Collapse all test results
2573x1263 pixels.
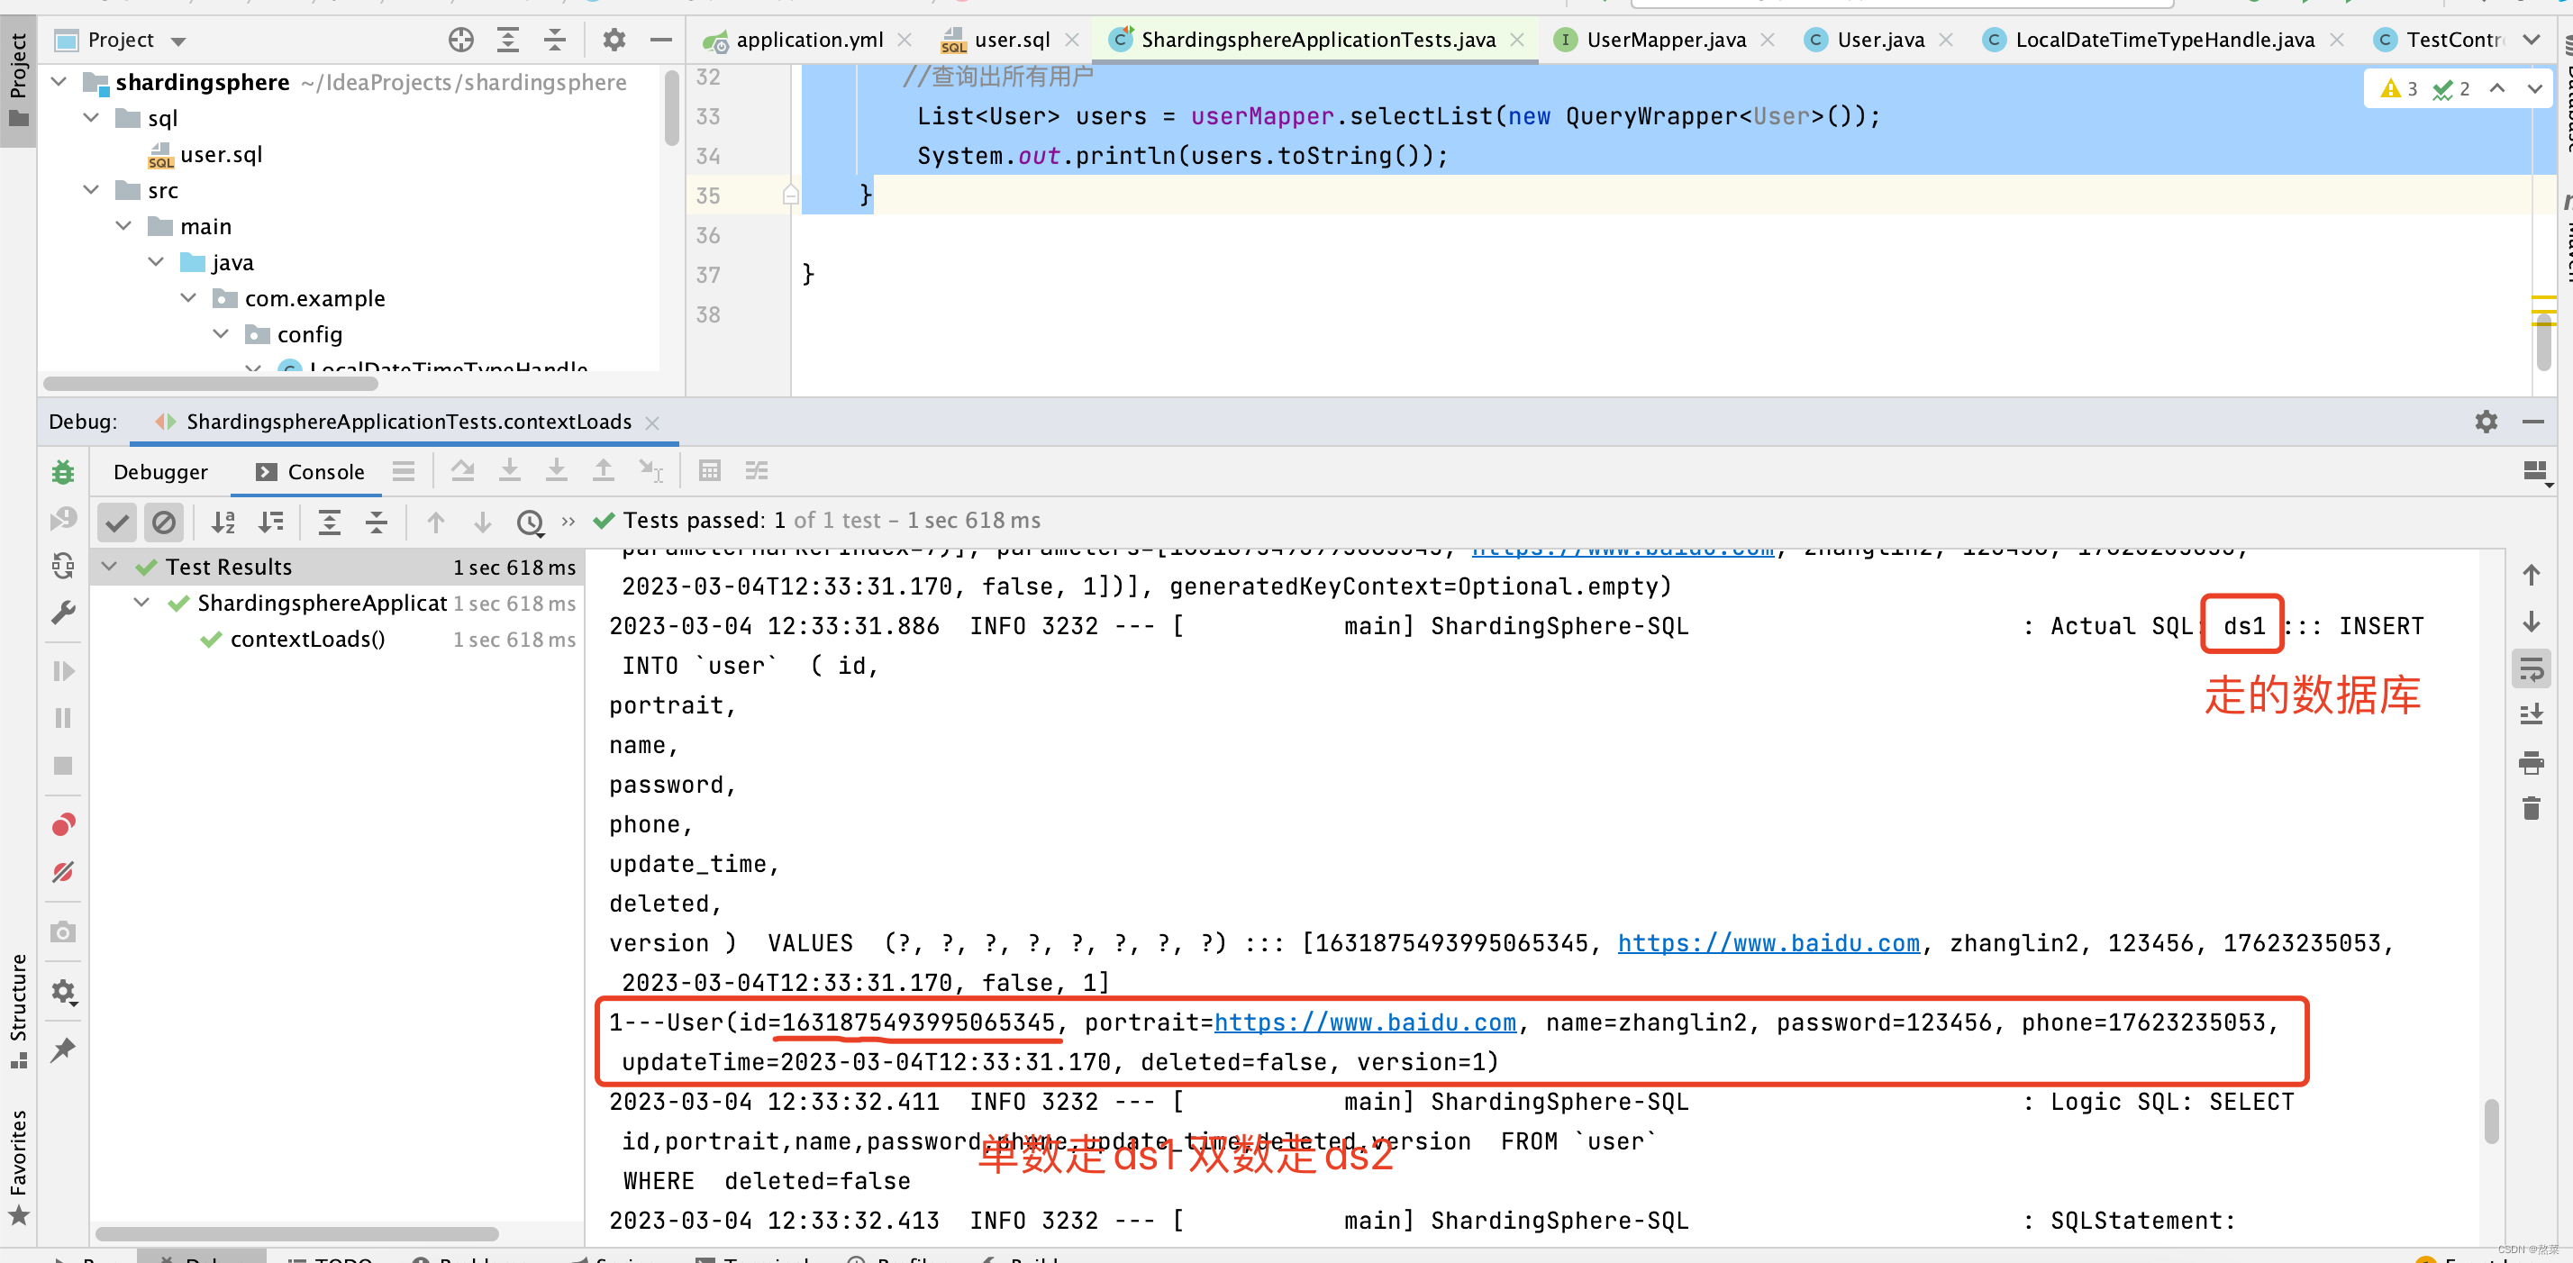point(377,522)
